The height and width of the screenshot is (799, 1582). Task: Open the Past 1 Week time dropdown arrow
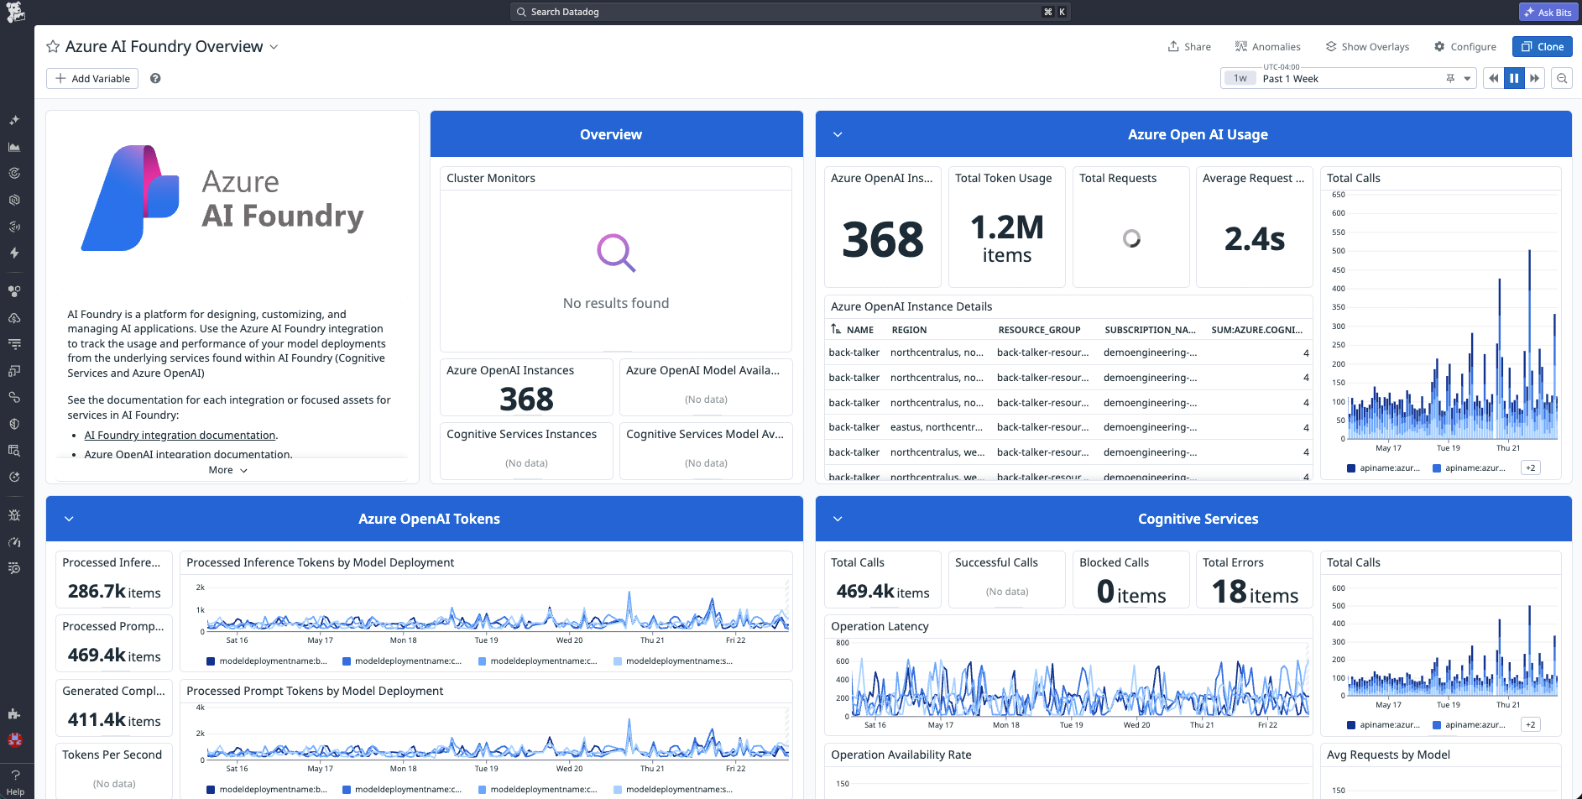click(x=1467, y=78)
